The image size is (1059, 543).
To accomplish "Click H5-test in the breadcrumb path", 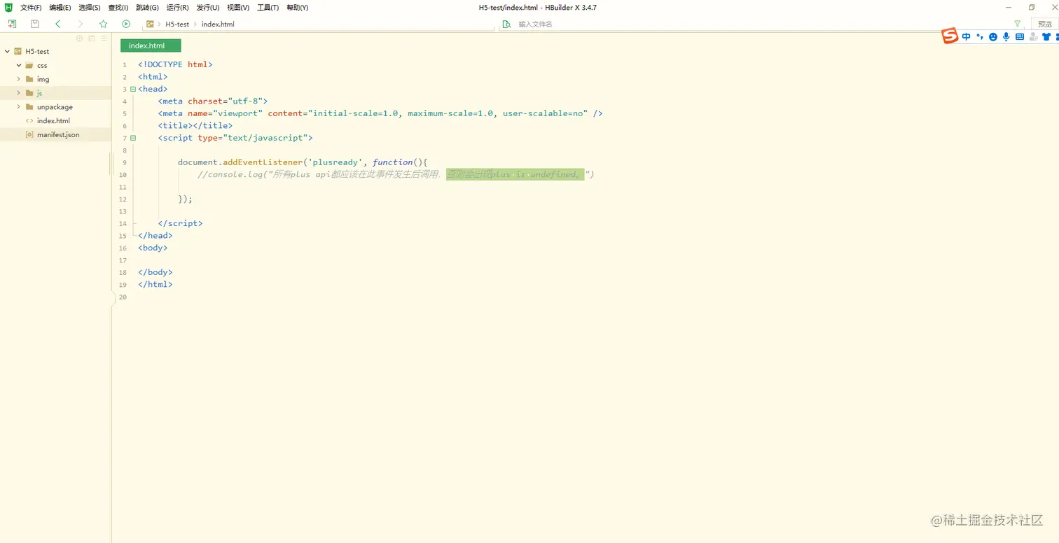I will [177, 24].
